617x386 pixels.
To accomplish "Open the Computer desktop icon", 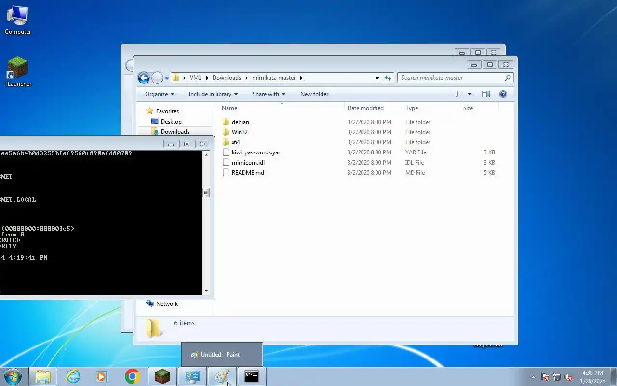I will click(x=18, y=20).
